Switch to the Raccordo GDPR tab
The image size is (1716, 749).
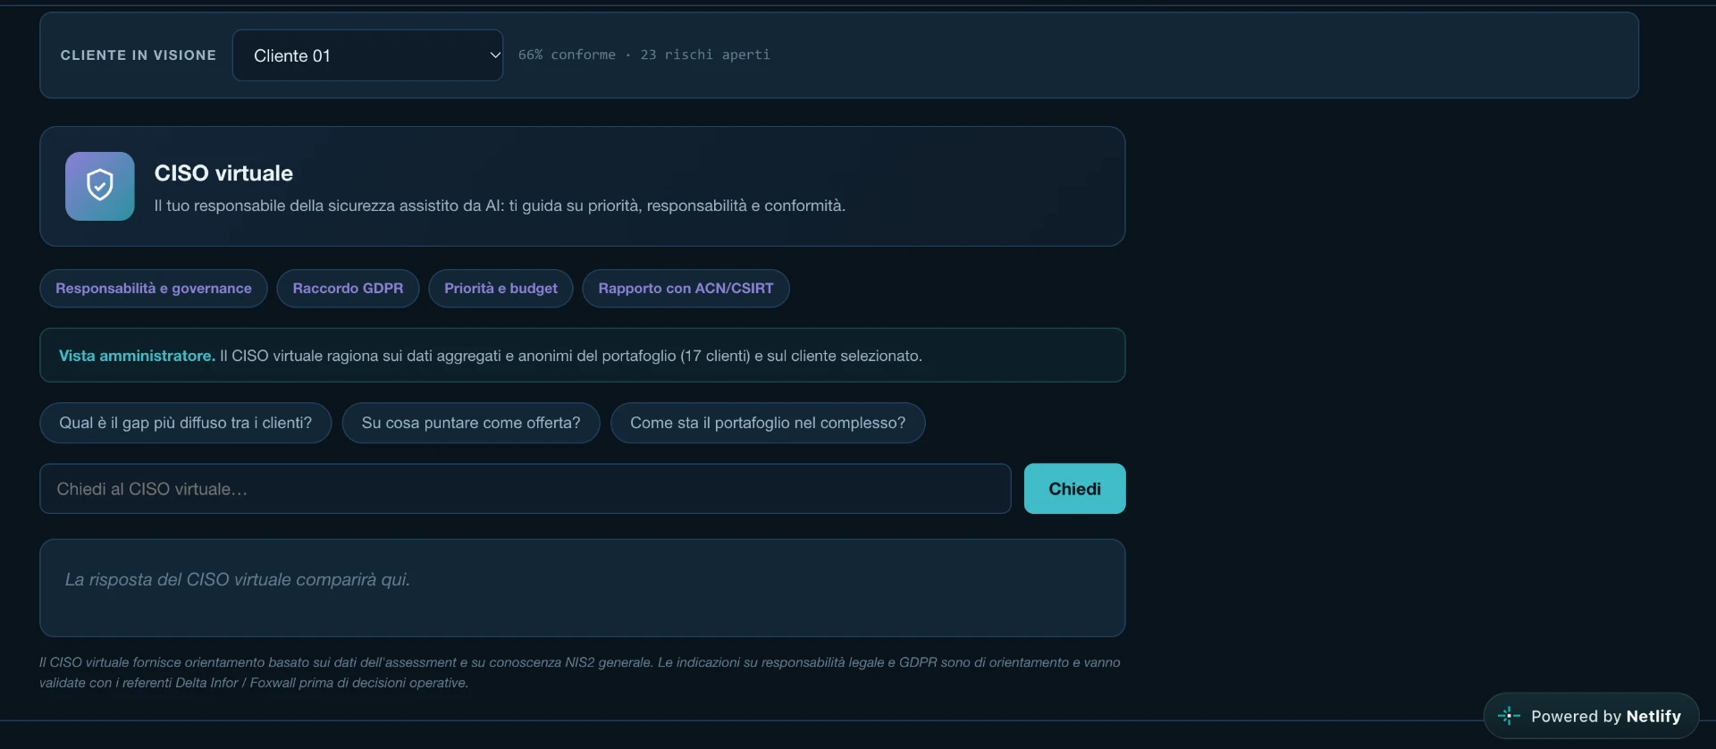tap(348, 289)
